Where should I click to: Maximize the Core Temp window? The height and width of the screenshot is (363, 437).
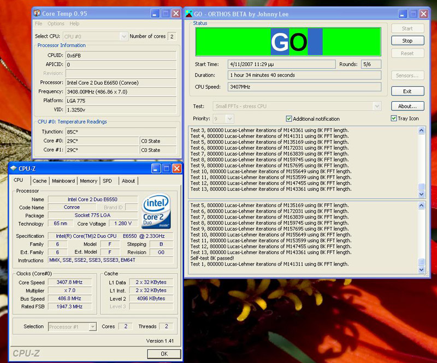click(x=166, y=13)
